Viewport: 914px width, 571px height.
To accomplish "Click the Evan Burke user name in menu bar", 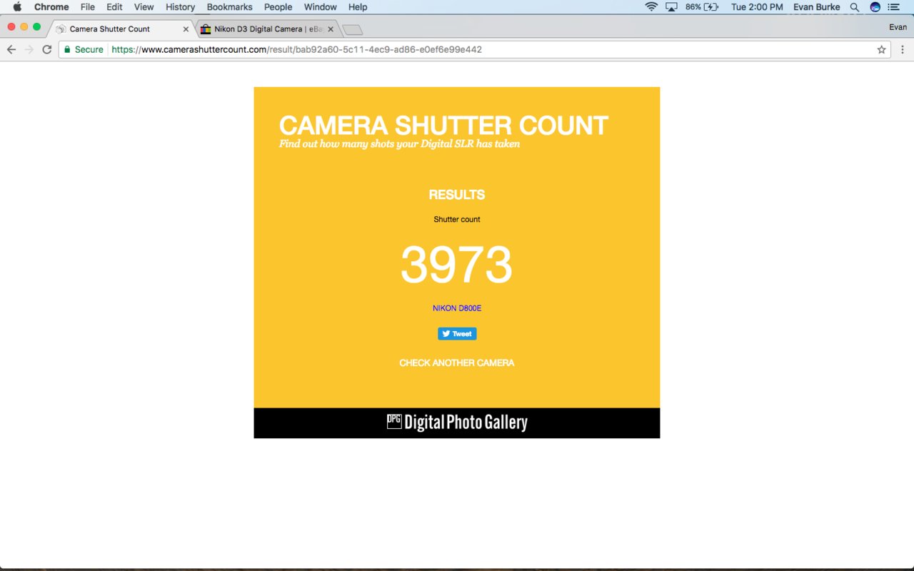I will coord(817,7).
